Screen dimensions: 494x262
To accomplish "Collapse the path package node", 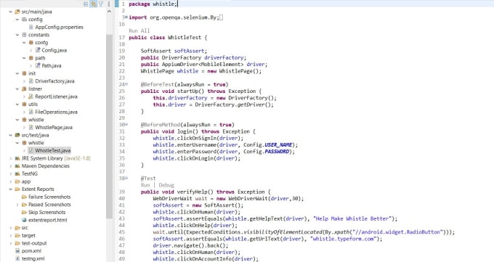I will pos(24,58).
